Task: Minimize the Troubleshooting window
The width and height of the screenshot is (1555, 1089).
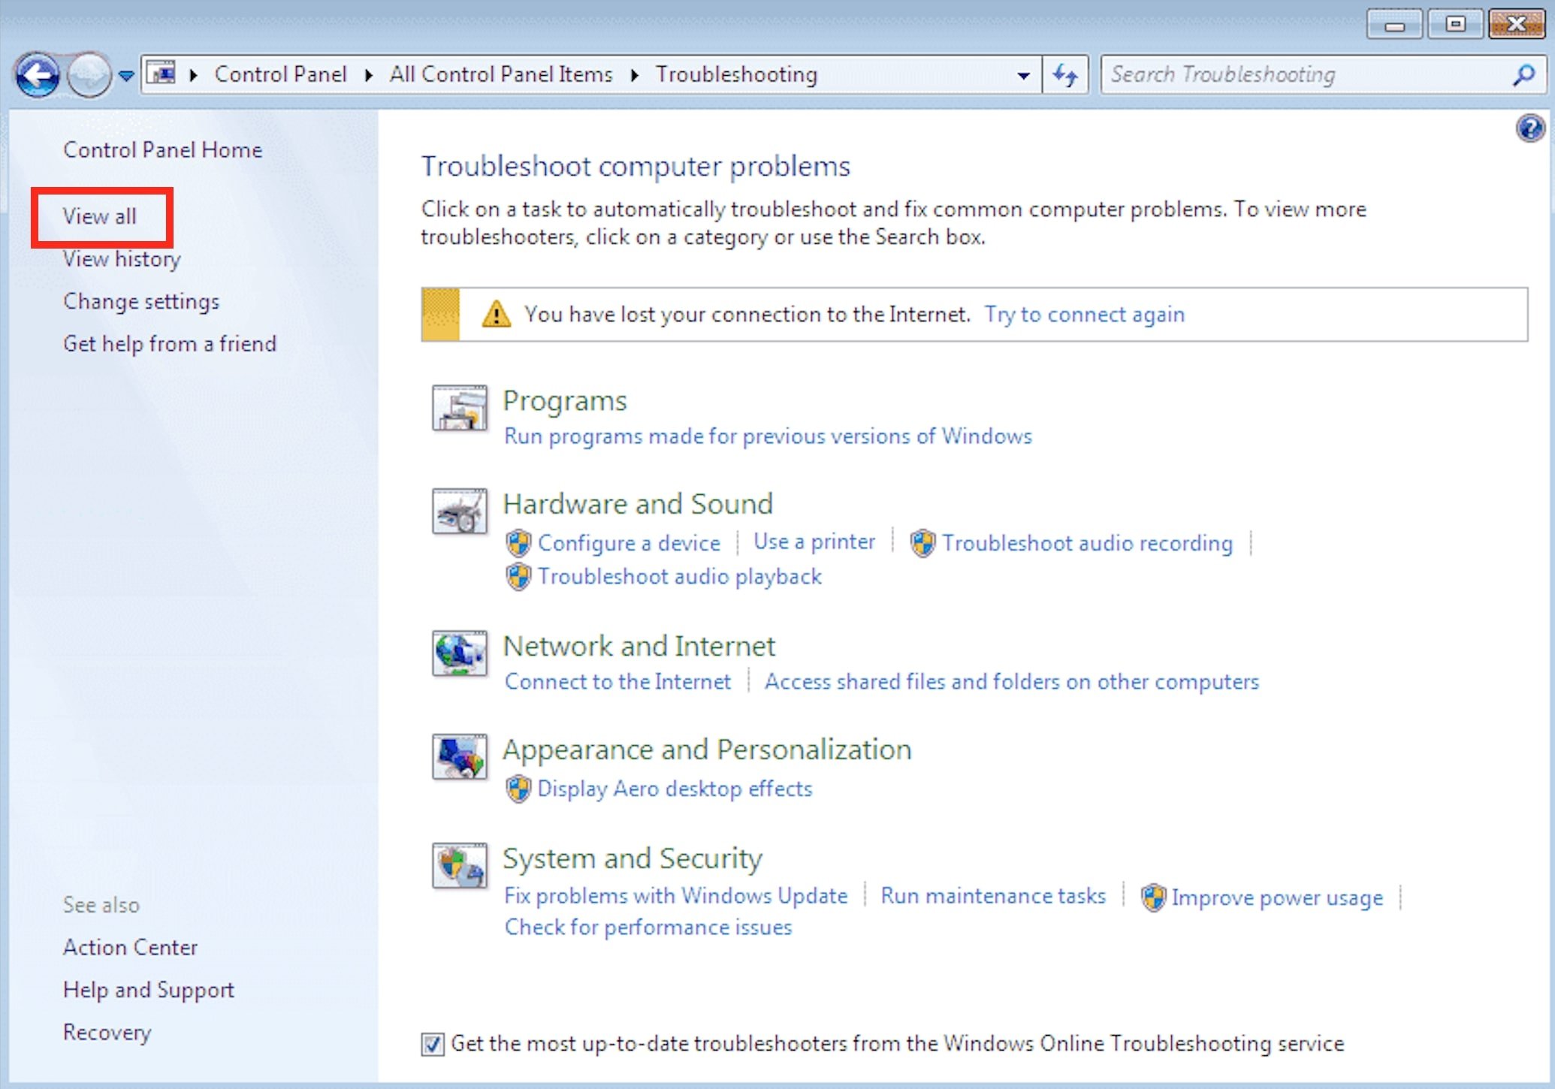Action: [x=1394, y=25]
